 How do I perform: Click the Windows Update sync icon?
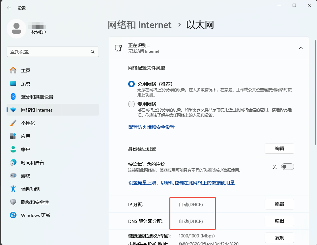(13, 215)
